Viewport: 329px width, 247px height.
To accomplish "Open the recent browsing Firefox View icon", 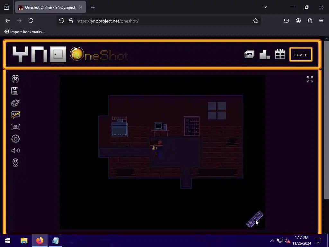I will point(6,7).
